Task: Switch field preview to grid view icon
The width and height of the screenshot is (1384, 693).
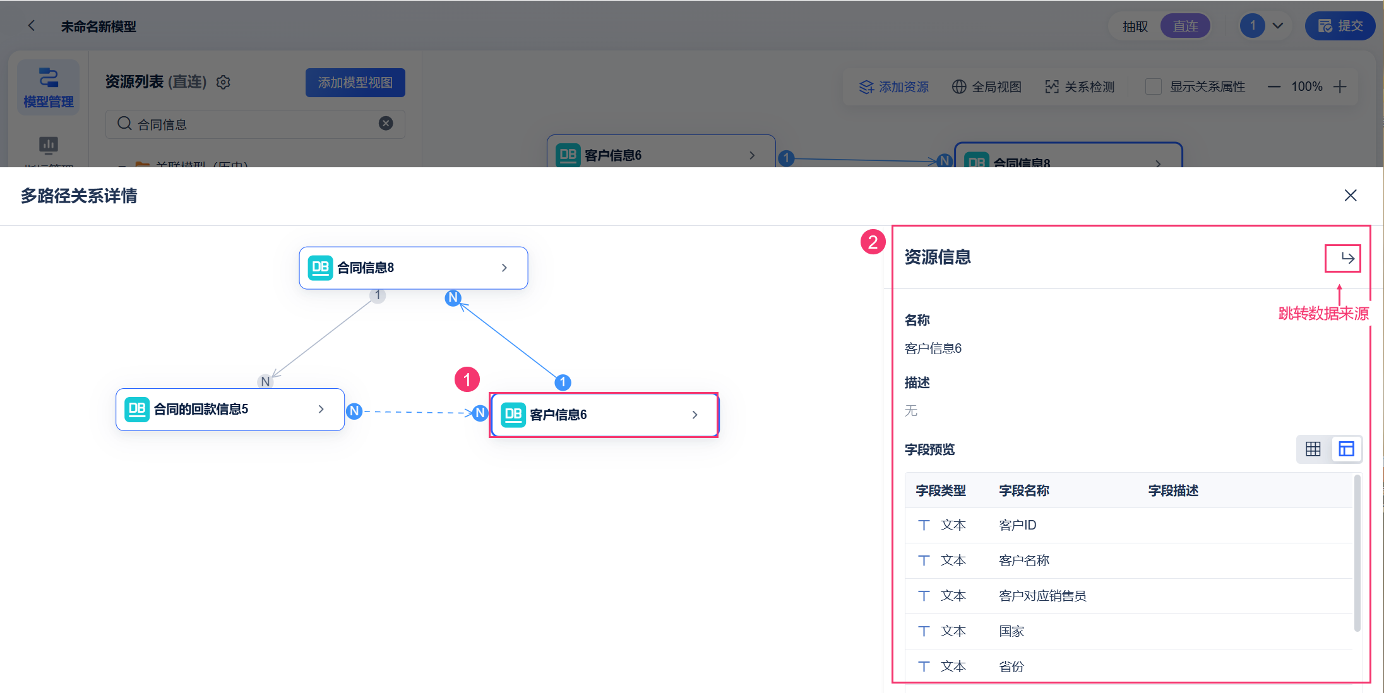Action: pos(1313,449)
